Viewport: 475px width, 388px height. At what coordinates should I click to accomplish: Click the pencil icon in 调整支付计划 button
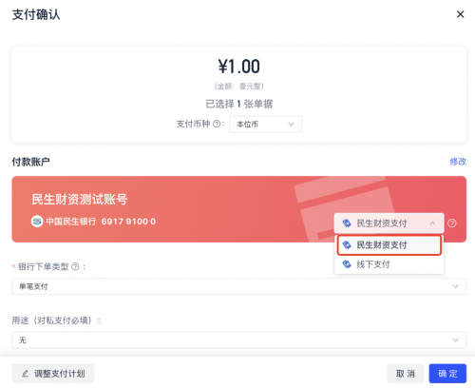(26, 374)
